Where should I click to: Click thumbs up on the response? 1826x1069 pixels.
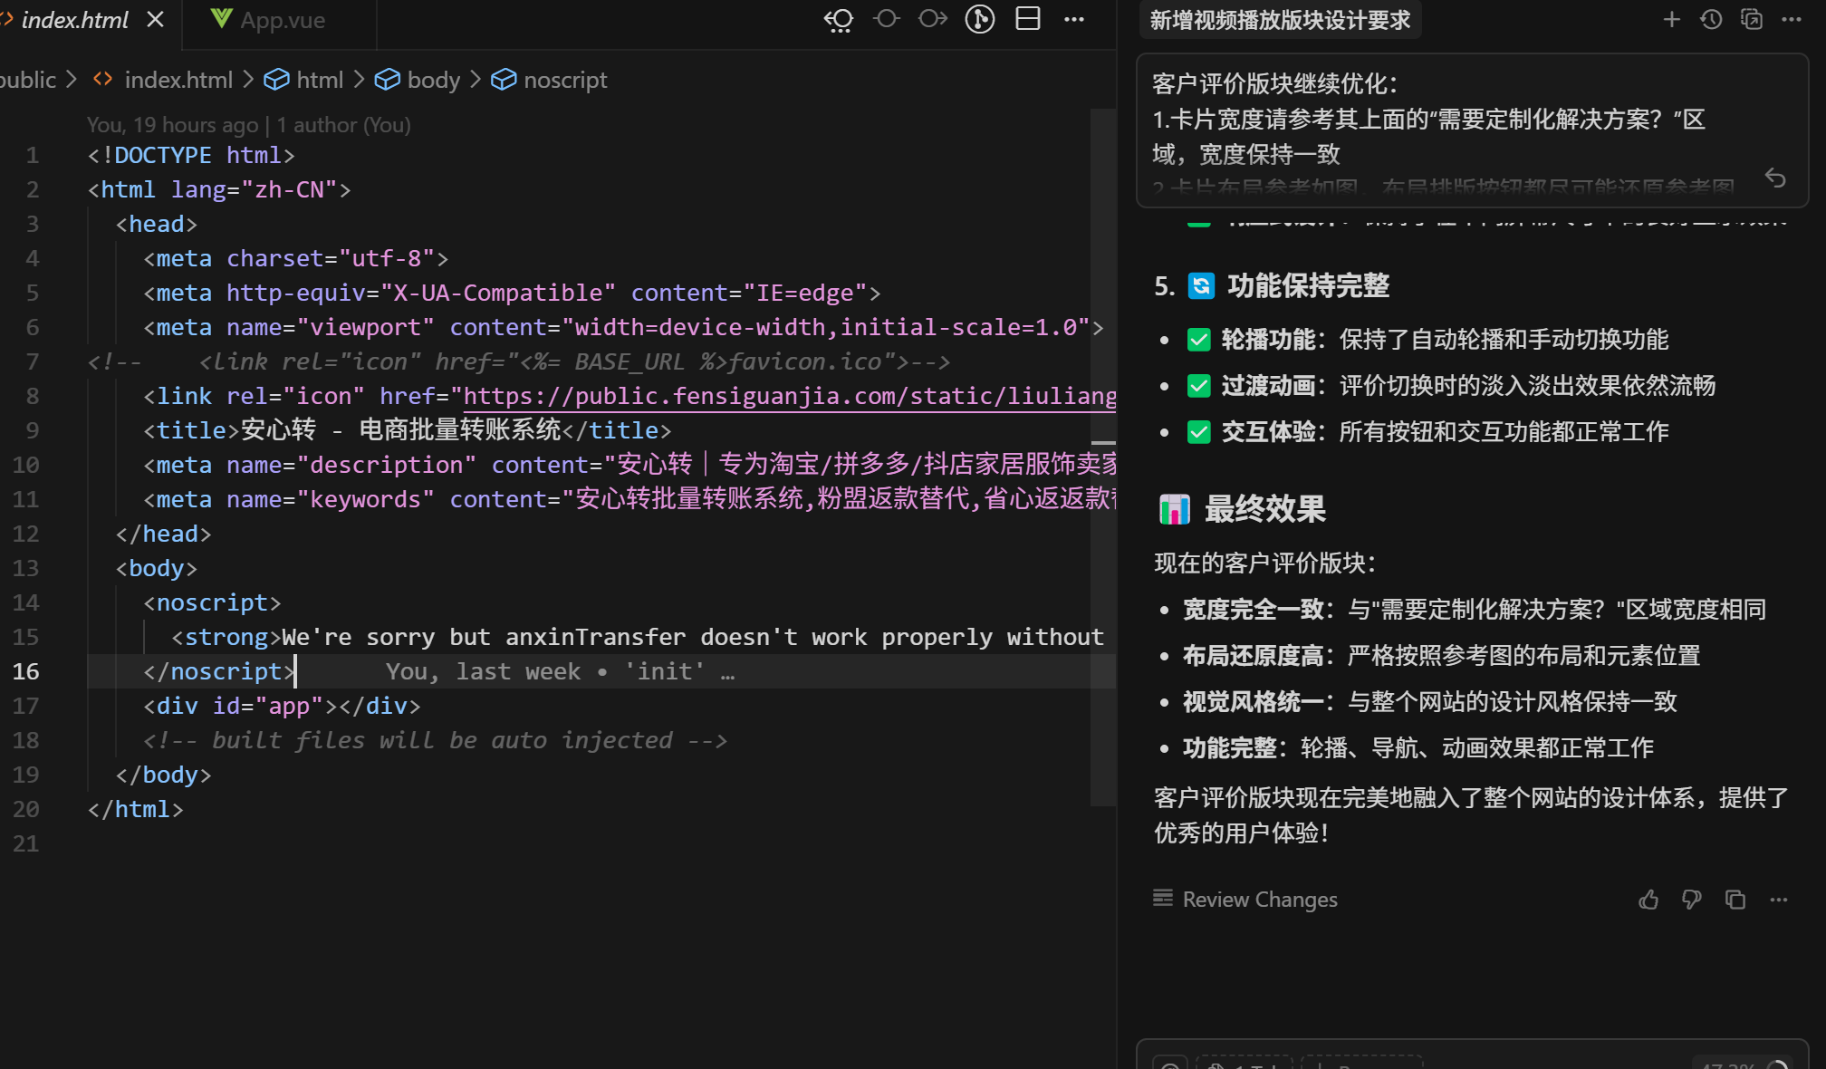click(1648, 900)
